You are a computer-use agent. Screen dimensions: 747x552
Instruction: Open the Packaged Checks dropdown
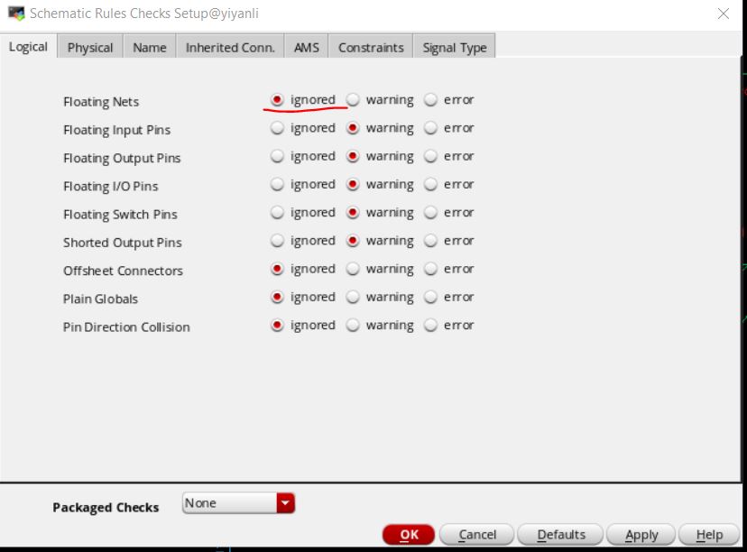point(285,503)
